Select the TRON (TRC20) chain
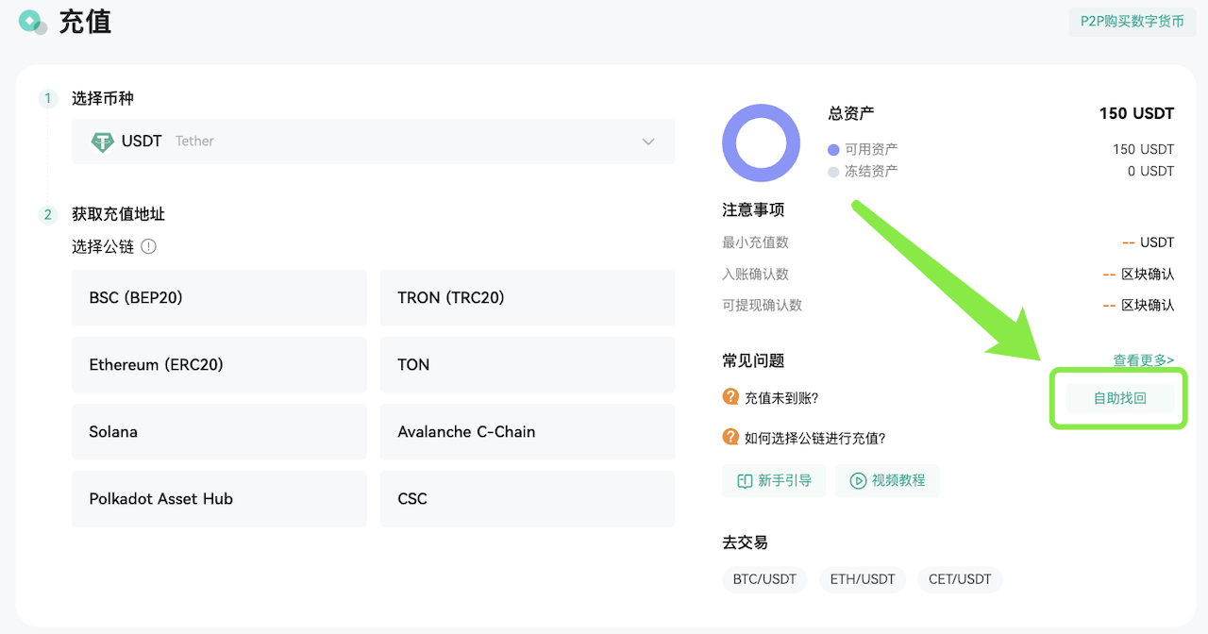The width and height of the screenshot is (1208, 634). pyautogui.click(x=528, y=298)
